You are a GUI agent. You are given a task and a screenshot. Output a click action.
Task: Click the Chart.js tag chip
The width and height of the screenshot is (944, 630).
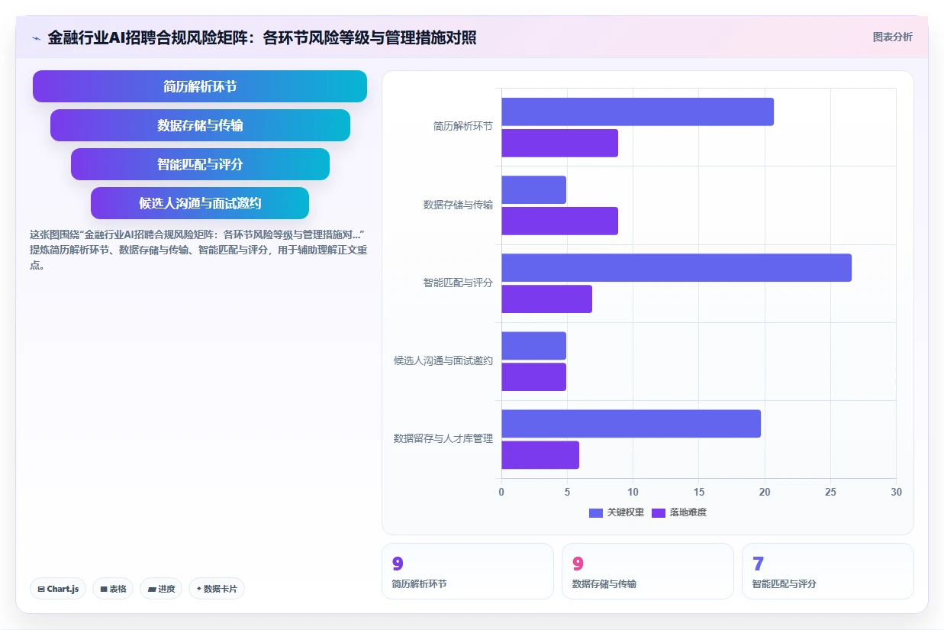pyautogui.click(x=58, y=589)
